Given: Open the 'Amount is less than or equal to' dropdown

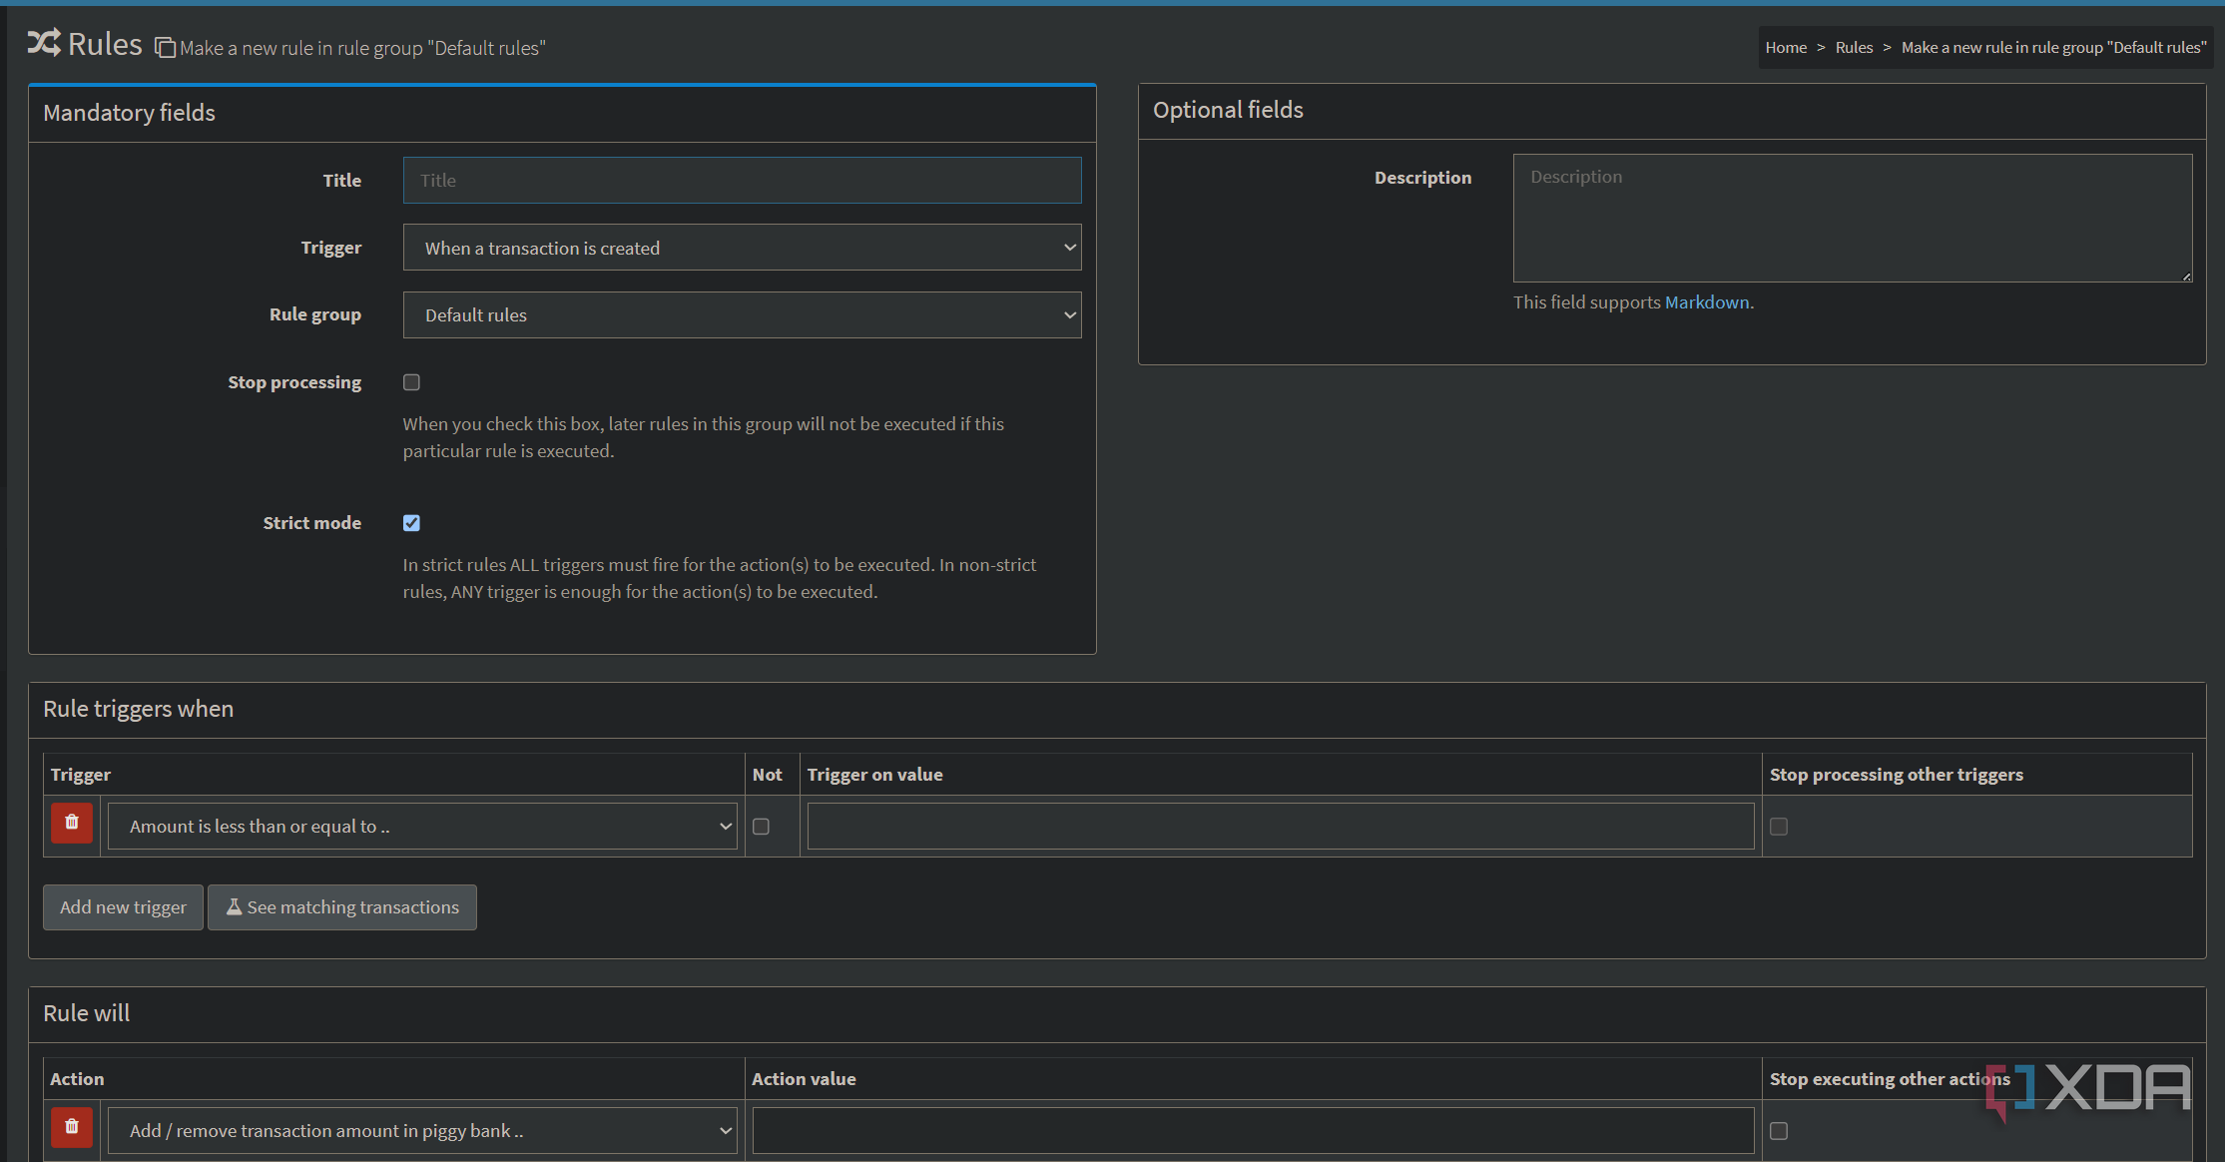Looking at the screenshot, I should 422,827.
